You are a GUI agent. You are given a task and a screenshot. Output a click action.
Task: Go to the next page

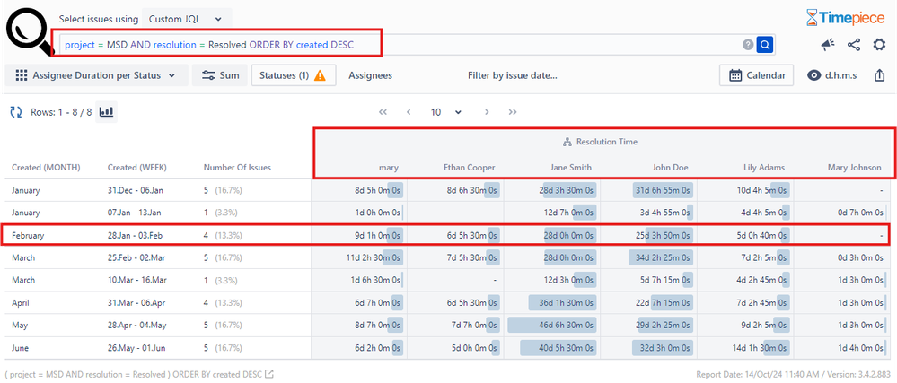pos(487,112)
